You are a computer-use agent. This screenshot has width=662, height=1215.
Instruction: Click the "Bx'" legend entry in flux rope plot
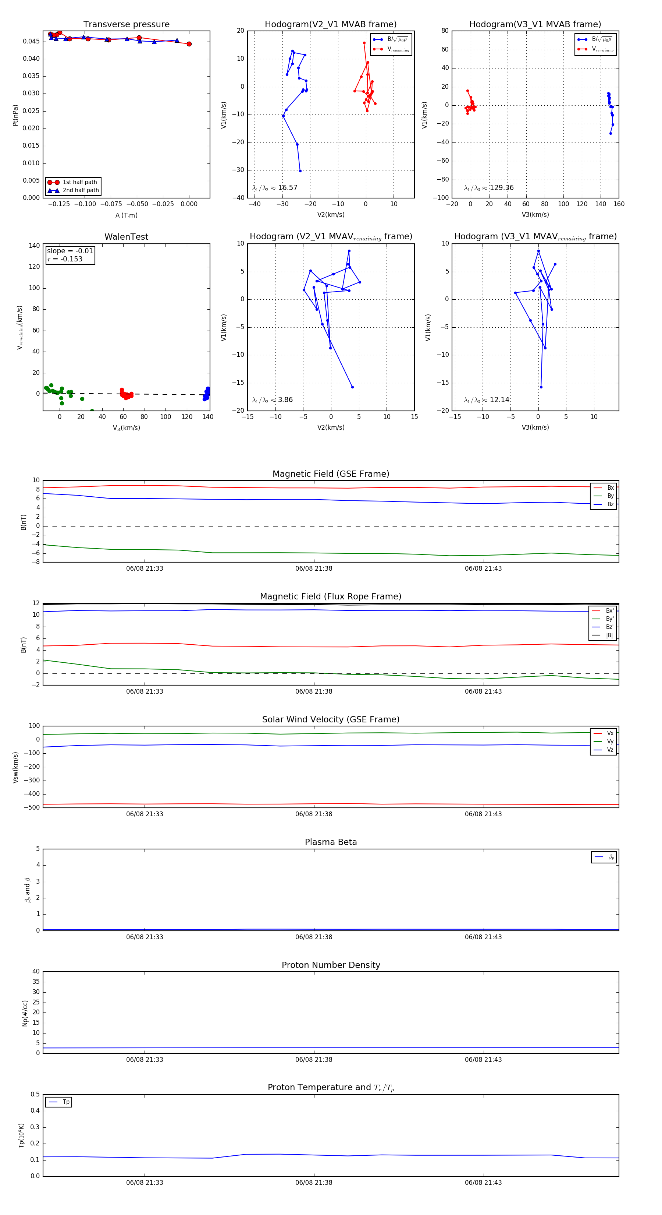coord(603,610)
